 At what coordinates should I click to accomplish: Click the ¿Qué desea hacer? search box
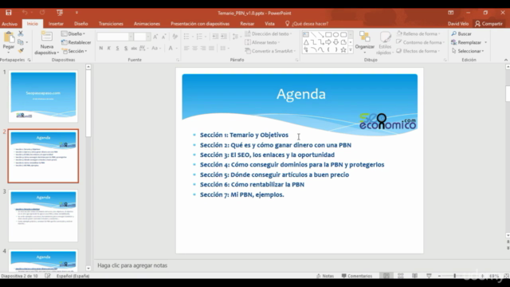tap(307, 24)
